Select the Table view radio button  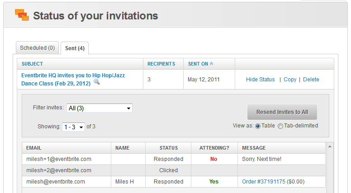(x=258, y=126)
